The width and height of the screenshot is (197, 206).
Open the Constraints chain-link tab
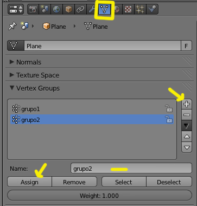coord(80,9)
